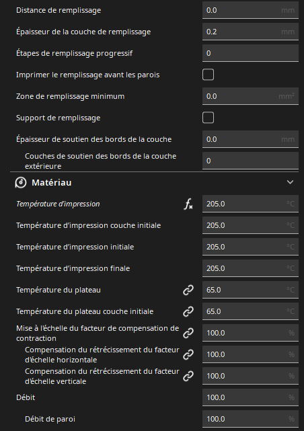Click Débit de paroi value field

tap(250, 419)
